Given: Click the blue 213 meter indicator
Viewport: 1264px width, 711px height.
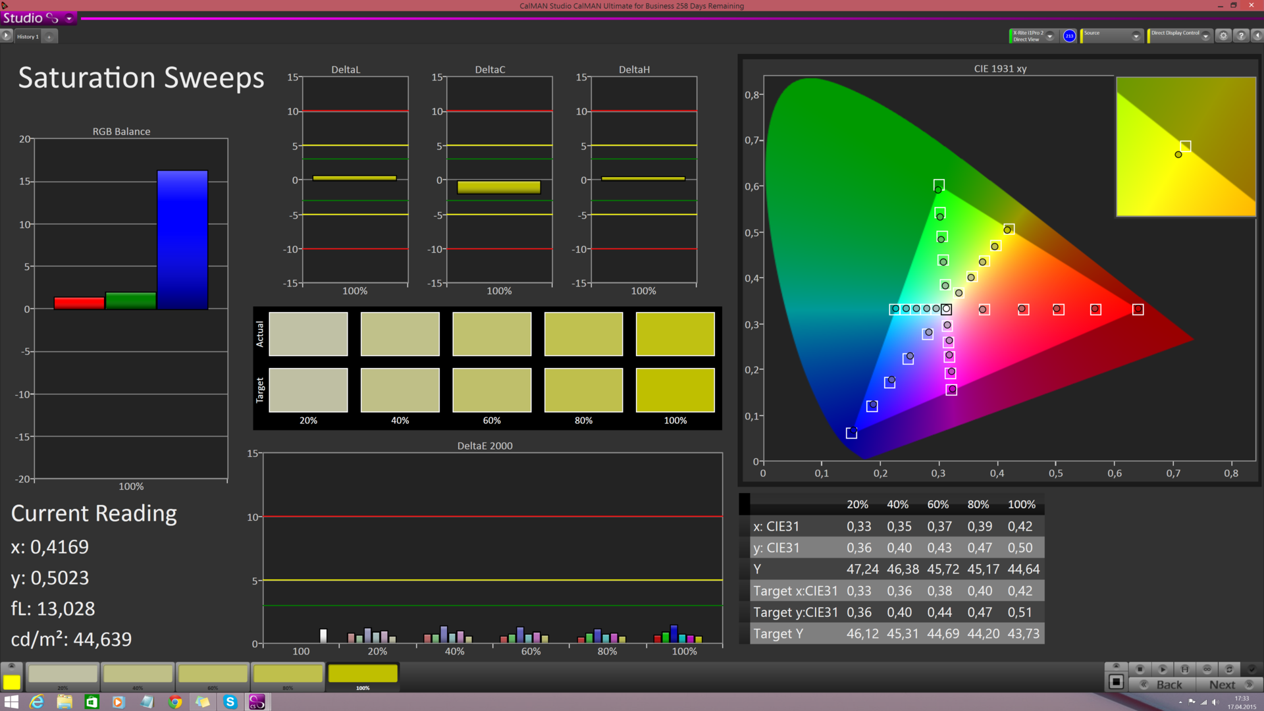Looking at the screenshot, I should (x=1069, y=36).
